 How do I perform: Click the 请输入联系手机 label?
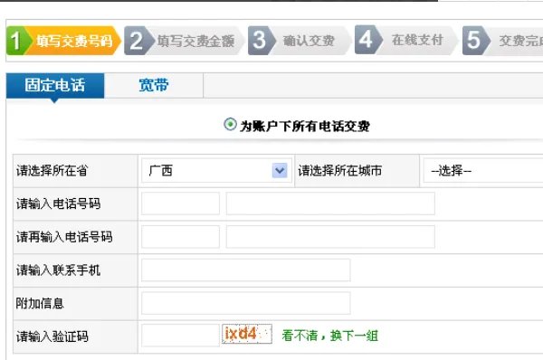pyautogui.click(x=58, y=270)
